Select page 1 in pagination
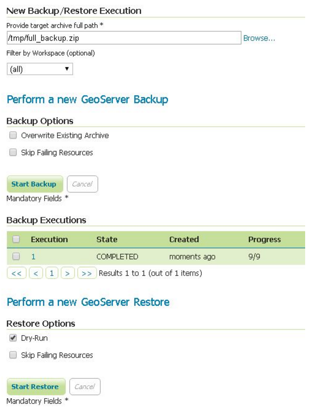Viewport: 314px width, 413px height. [52, 274]
